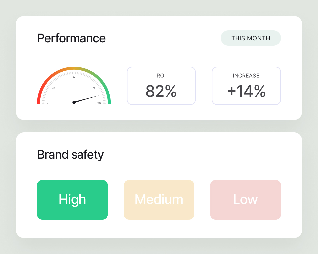Click the 100 label on the gauge
The width and height of the screenshot is (318, 254).
coord(99,103)
